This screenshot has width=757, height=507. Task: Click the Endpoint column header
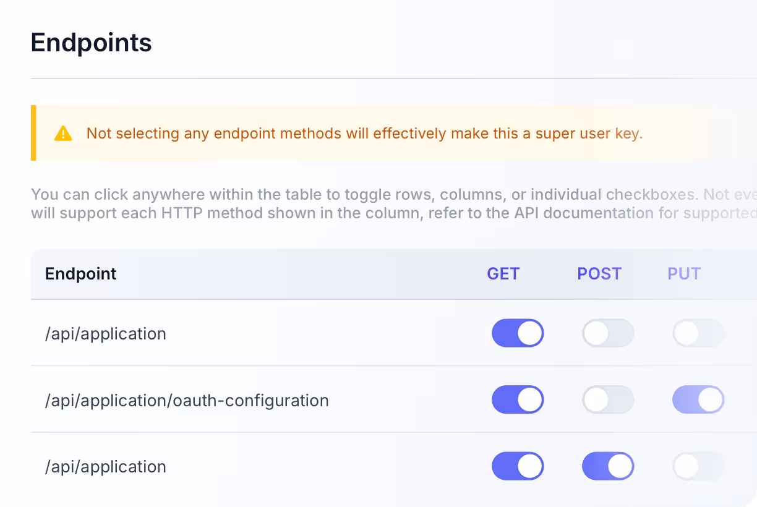(80, 273)
